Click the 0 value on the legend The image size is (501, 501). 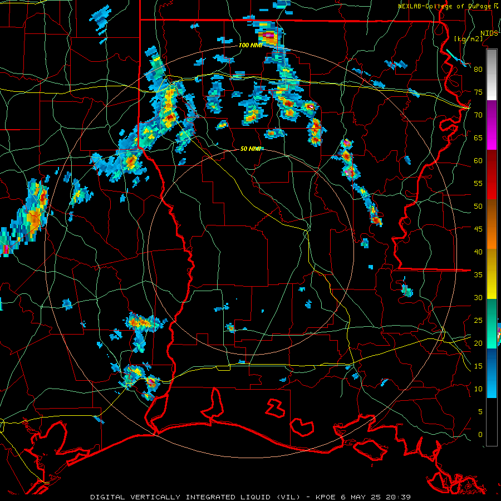click(480, 435)
